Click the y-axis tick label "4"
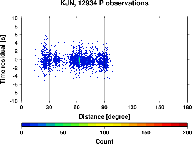 (16, 43)
